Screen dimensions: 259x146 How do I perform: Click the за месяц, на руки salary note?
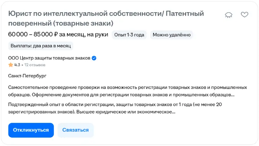point(84,35)
